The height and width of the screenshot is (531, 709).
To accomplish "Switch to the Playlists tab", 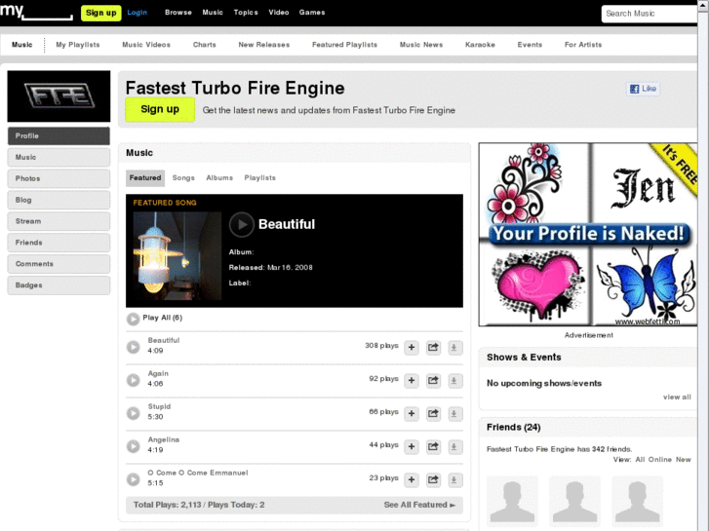I will (x=260, y=178).
